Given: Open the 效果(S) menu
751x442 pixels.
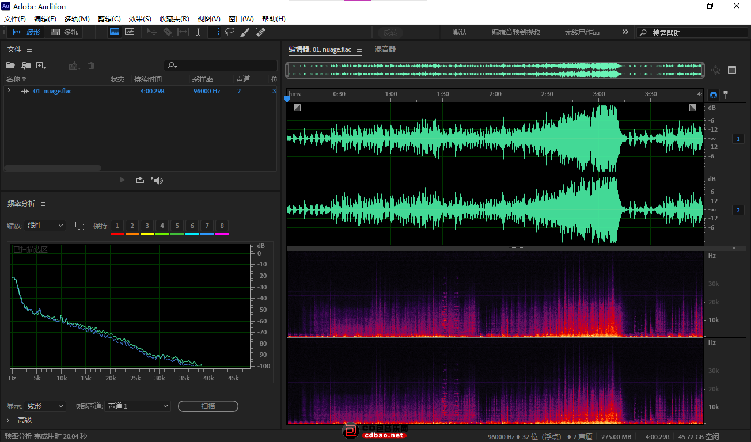Looking at the screenshot, I should point(140,19).
